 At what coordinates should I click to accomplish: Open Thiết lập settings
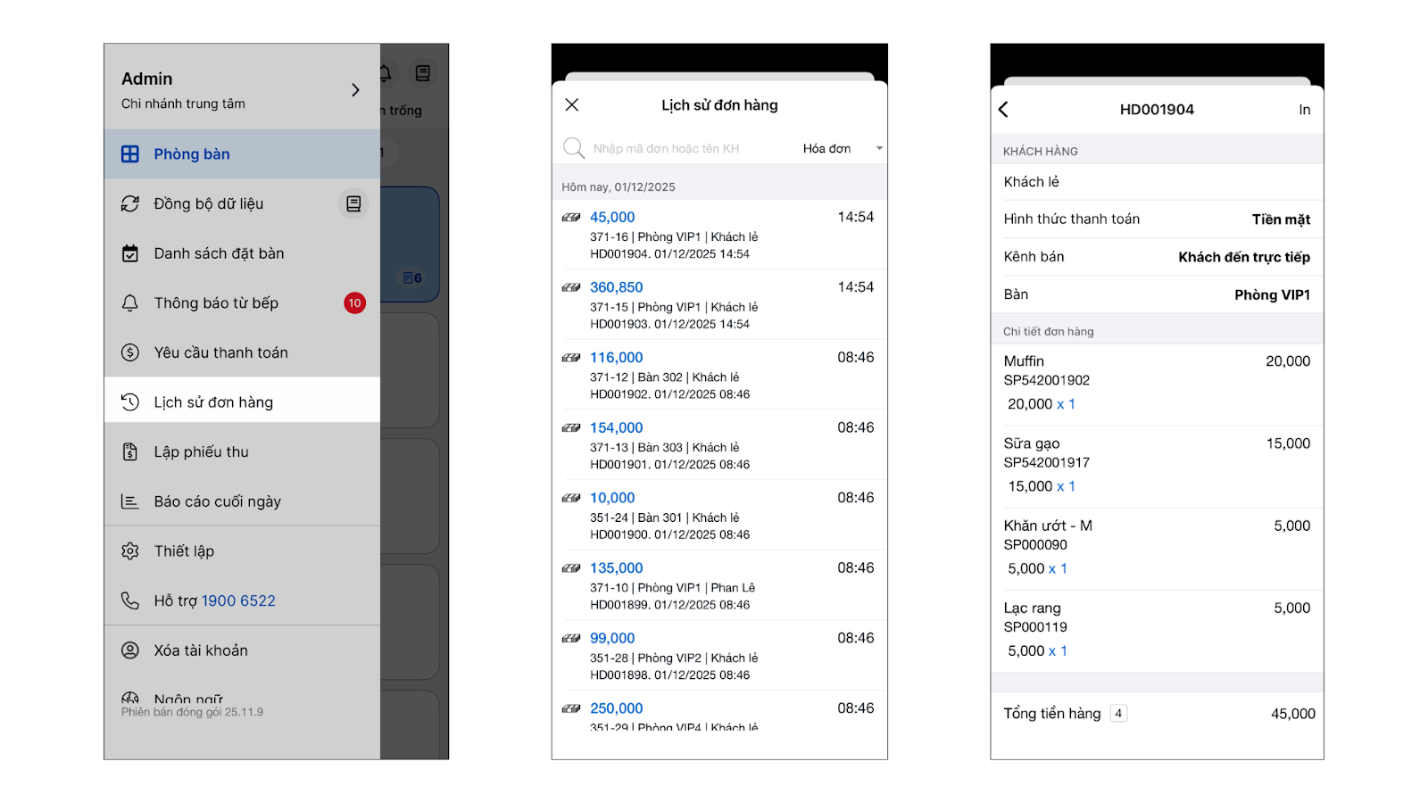click(x=242, y=551)
